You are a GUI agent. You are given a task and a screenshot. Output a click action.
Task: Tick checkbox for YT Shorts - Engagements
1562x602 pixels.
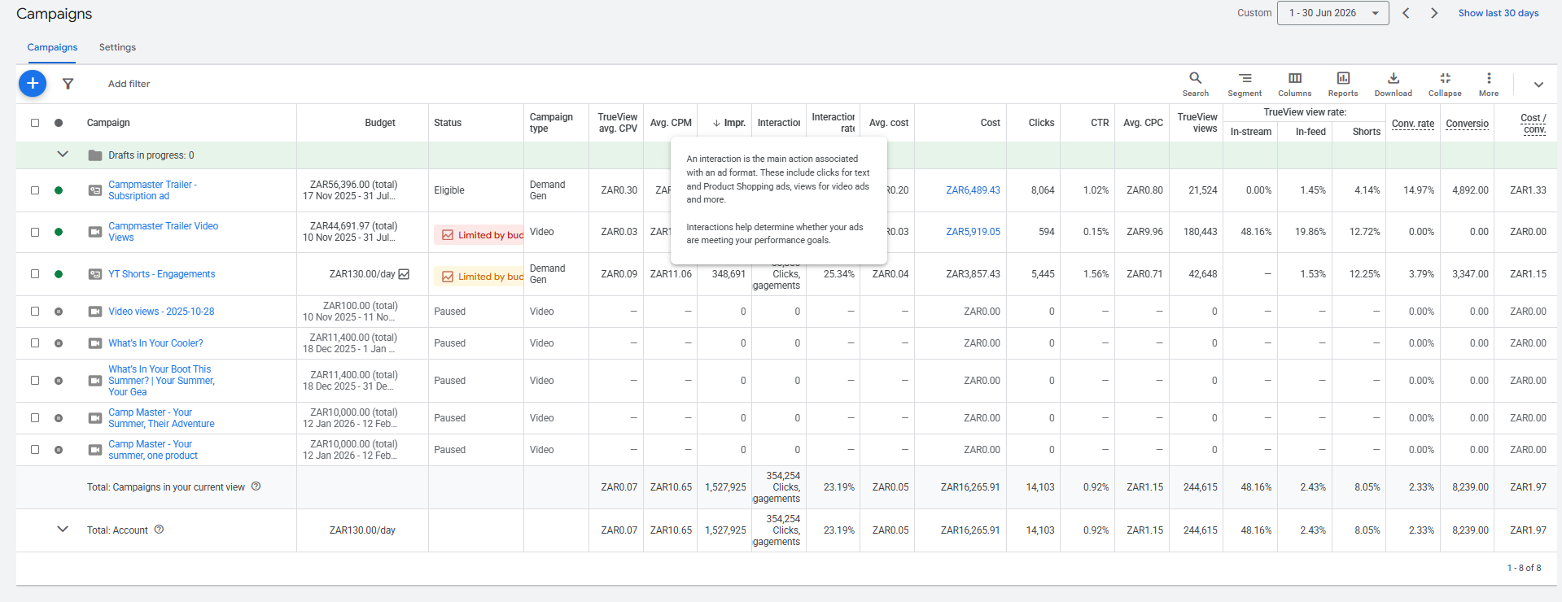tap(35, 274)
